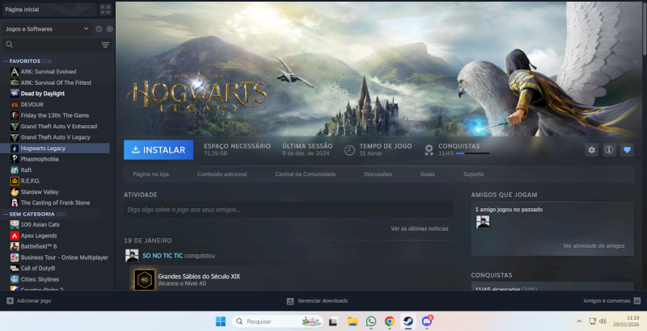Screen dimensions: 647x331
Task: Select R.E.P.O. game icon
Action: (x=15, y=181)
